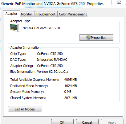Click the Chip Type label
The width and height of the screenshot is (126, 124).
point(18,54)
